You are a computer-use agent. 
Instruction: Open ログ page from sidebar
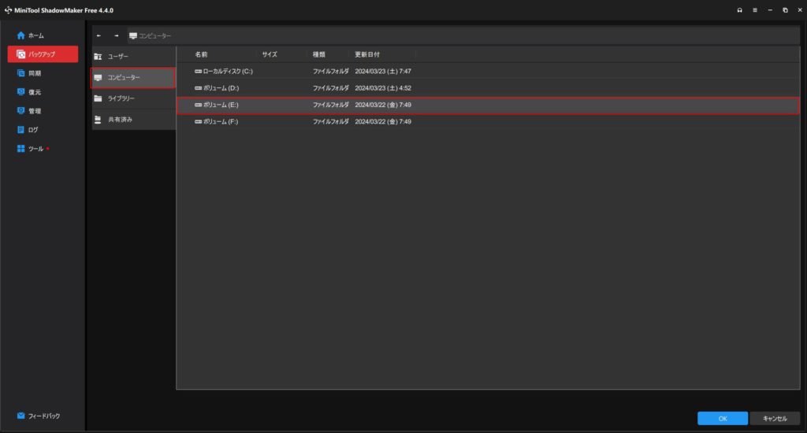(33, 130)
